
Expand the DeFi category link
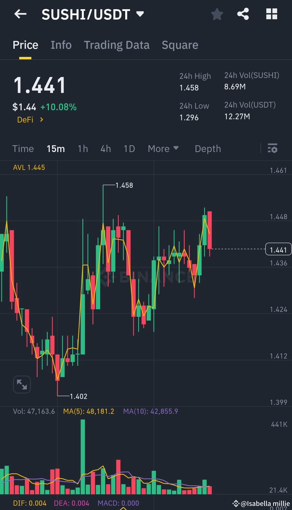pos(30,120)
